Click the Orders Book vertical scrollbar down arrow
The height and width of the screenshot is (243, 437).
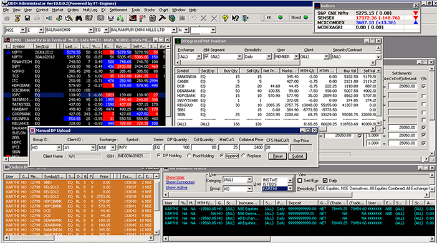(156, 232)
